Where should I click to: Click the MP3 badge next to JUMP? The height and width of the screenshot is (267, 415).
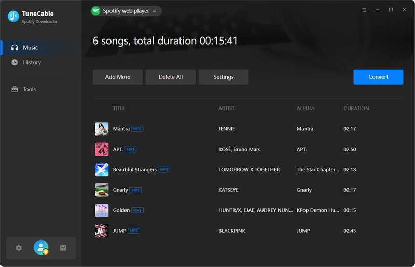[x=134, y=231]
